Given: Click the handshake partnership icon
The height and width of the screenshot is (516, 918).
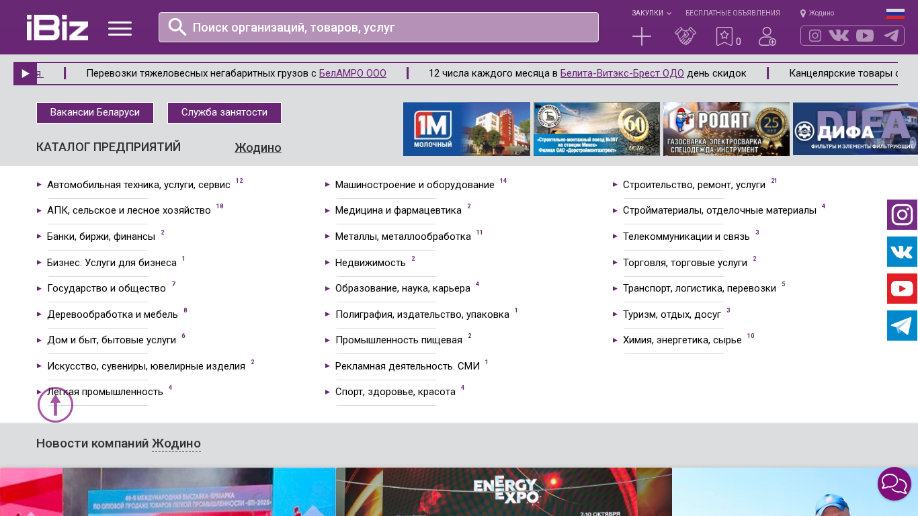Looking at the screenshot, I should point(685,36).
